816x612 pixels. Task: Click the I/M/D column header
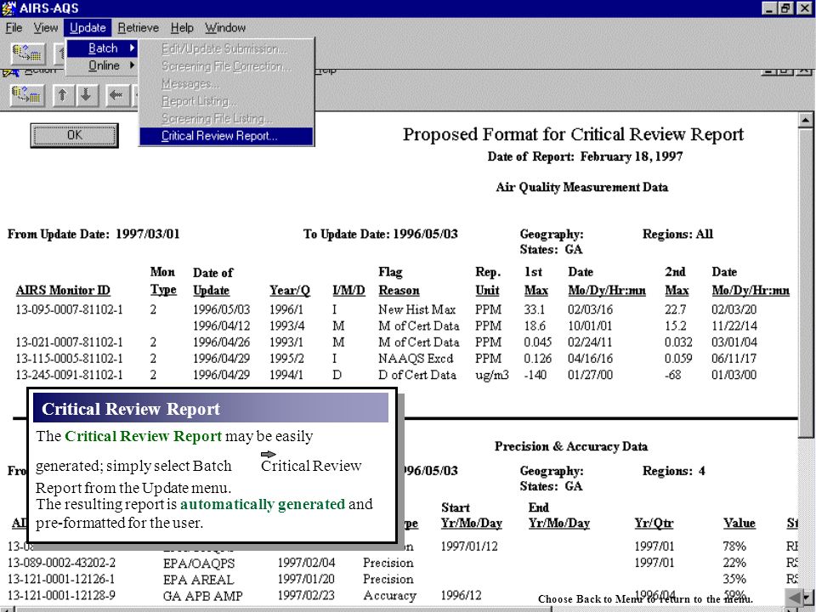pos(348,291)
